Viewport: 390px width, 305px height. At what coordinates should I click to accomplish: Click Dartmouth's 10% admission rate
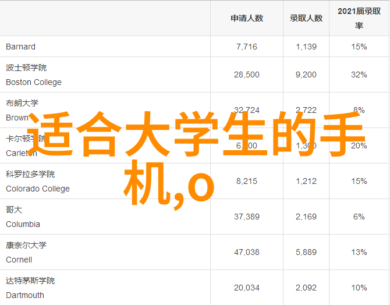click(359, 288)
